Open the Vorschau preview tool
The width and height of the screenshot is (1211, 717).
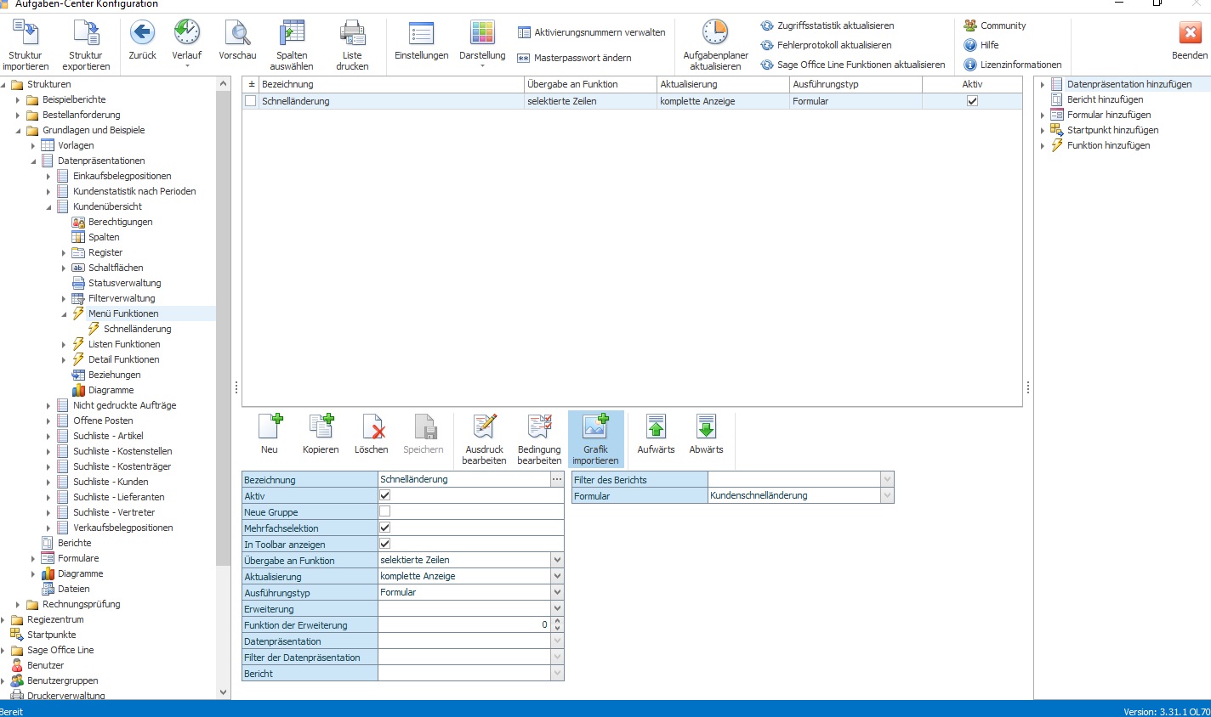pos(237,34)
